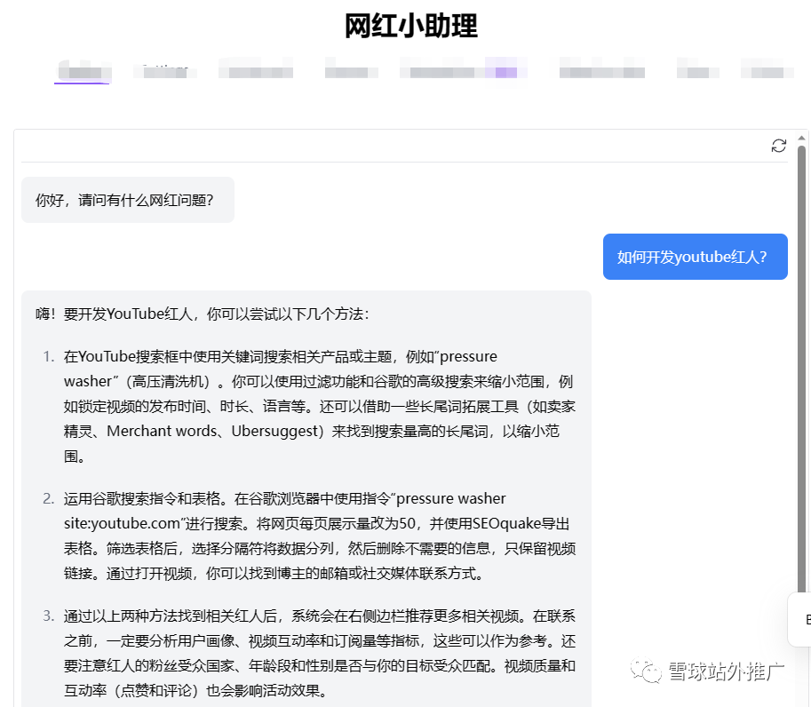Click the word SEOquake in item 2

click(506, 523)
